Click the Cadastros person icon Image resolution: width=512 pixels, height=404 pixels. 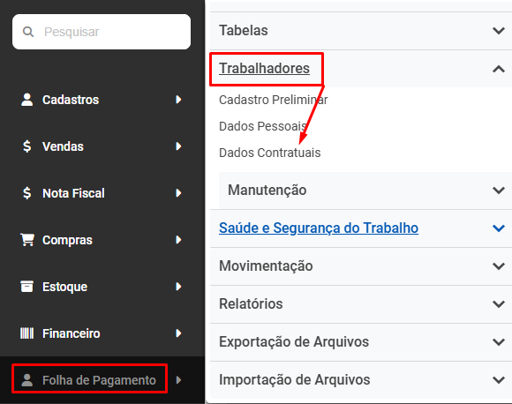tap(27, 100)
